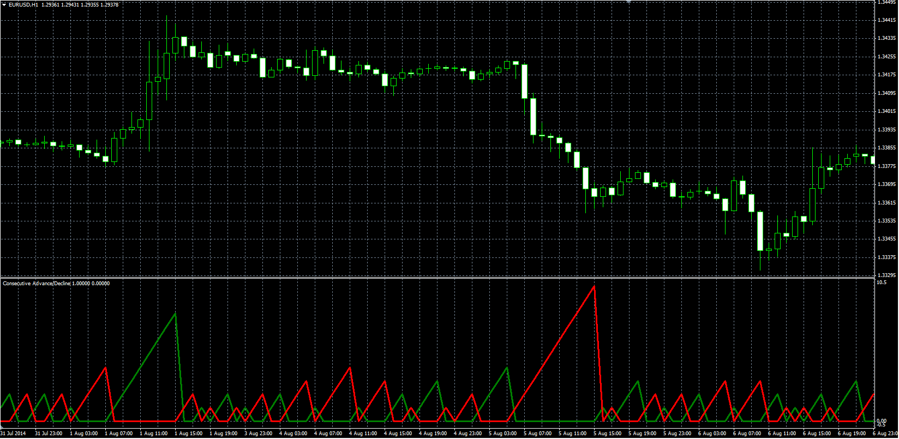Click the 4 Aug 19:00 time label
The height and width of the screenshot is (439, 899).
tap(433, 434)
